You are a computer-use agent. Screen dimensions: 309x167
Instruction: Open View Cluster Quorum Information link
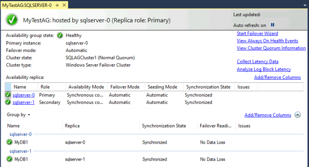coord(271,48)
